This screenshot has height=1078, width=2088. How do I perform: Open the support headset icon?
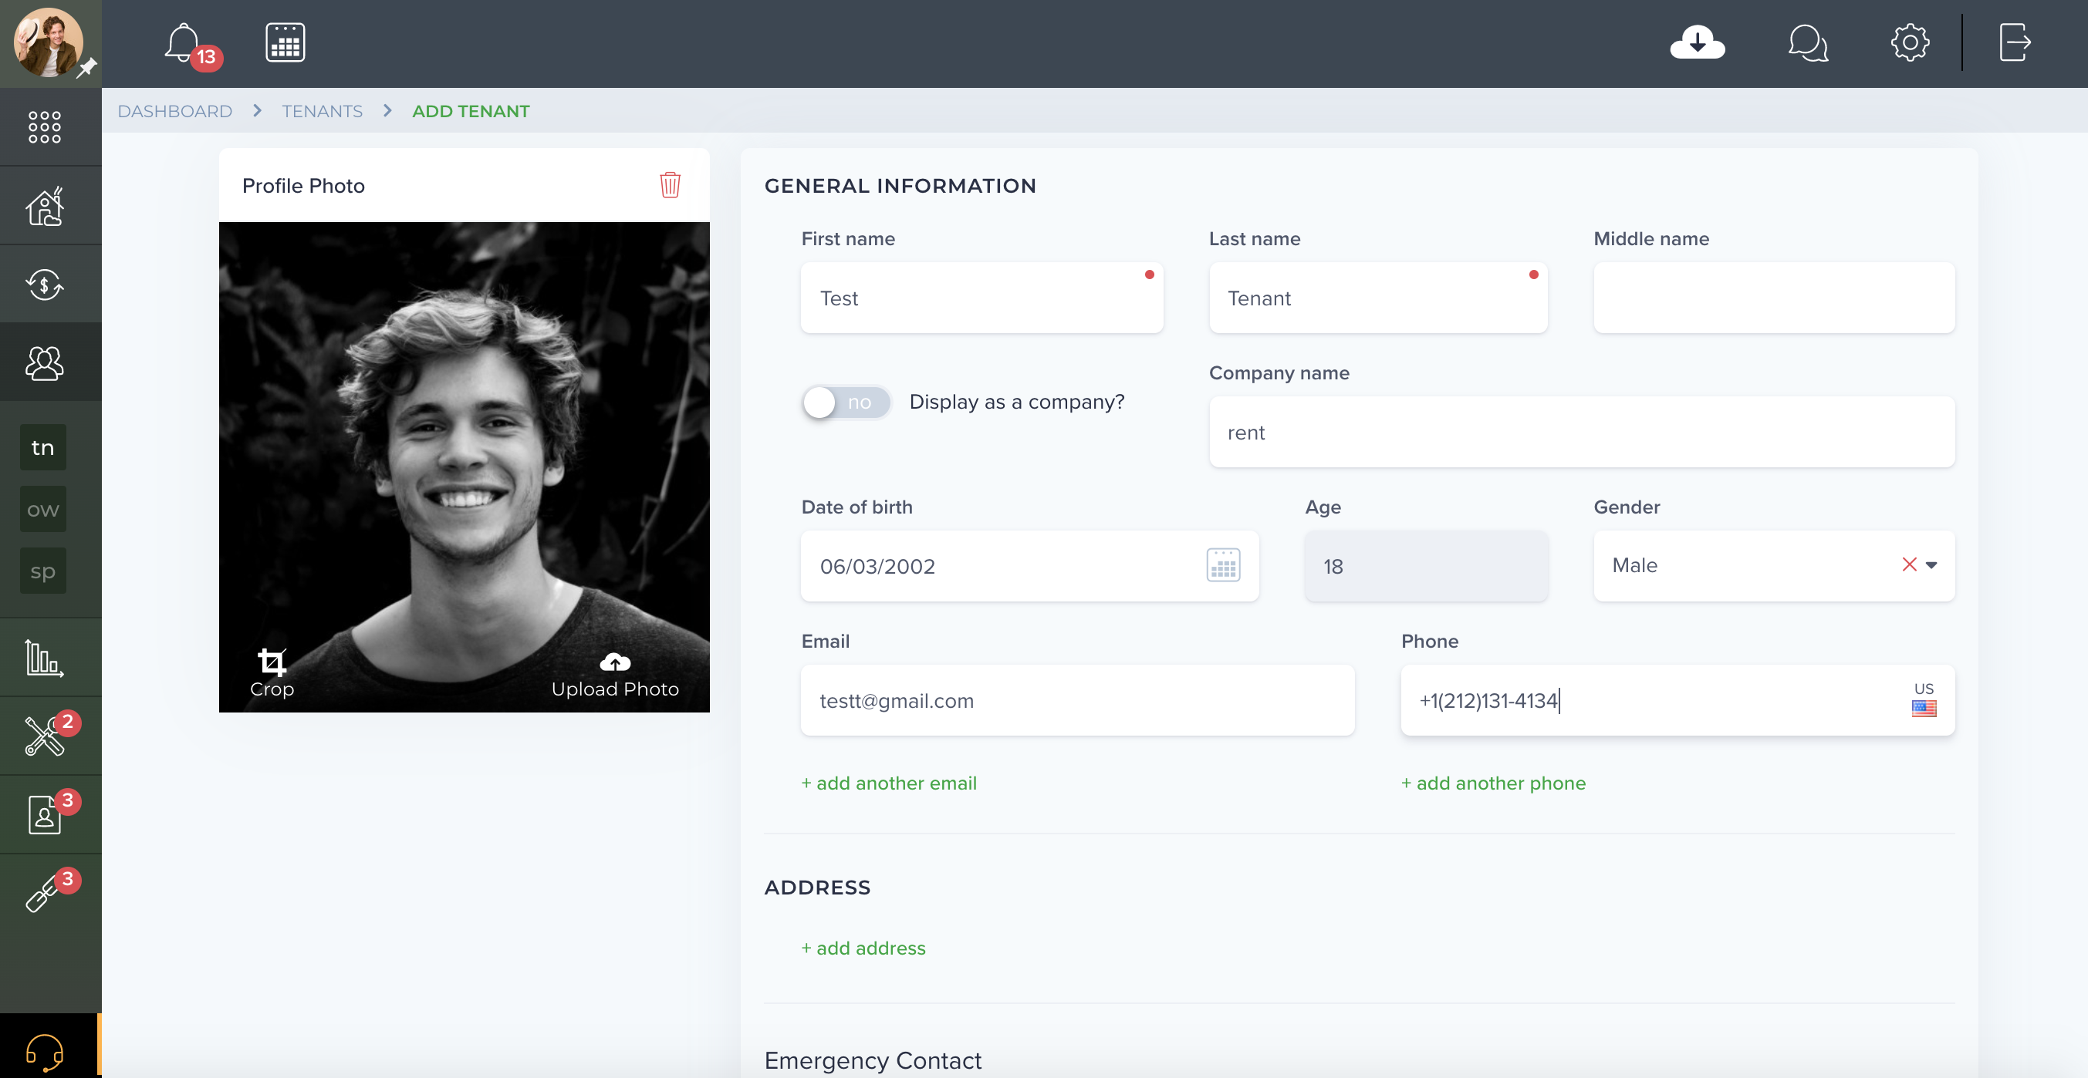pyautogui.click(x=45, y=1051)
